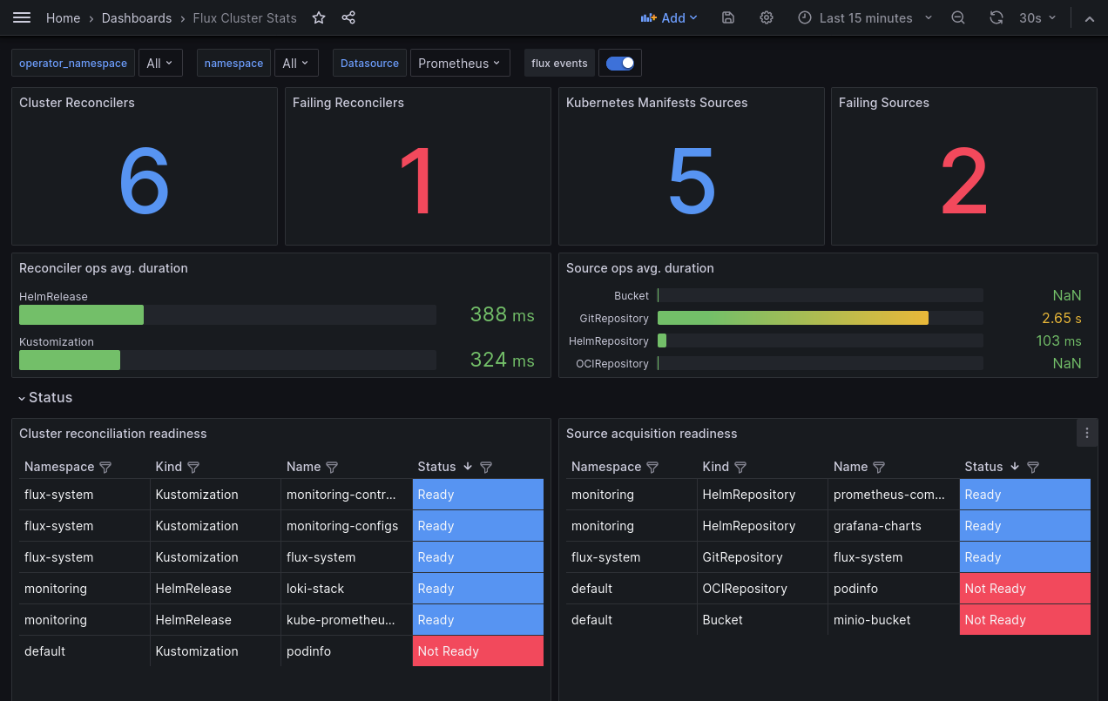This screenshot has width=1108, height=701.
Task: Go to Home from the breadcrumb
Action: [x=63, y=17]
